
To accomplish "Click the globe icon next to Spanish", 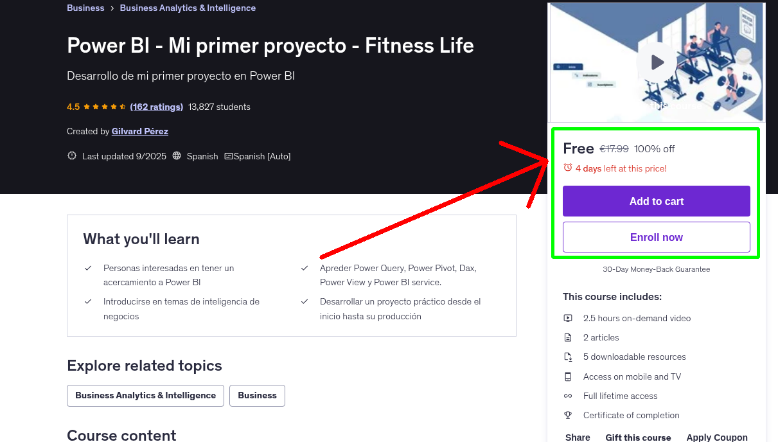I will [177, 155].
